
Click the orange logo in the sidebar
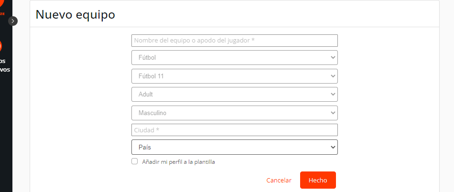(x=1, y=6)
